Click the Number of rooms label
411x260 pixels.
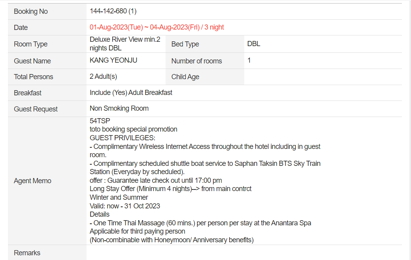pos(196,61)
